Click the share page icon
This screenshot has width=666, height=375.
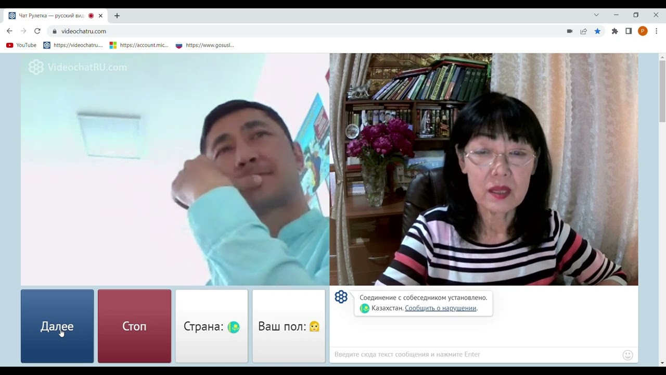click(584, 31)
